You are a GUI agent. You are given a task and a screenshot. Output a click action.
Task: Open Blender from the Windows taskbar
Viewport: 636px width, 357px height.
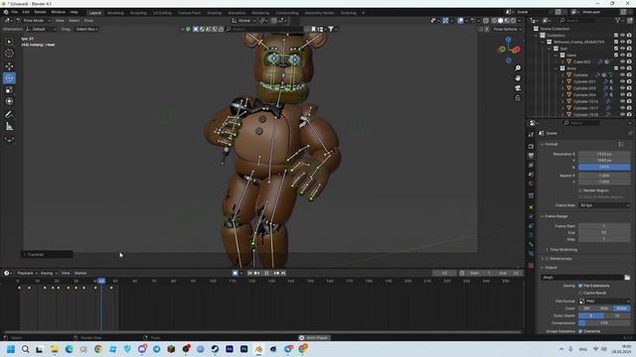pyautogui.click(x=258, y=349)
